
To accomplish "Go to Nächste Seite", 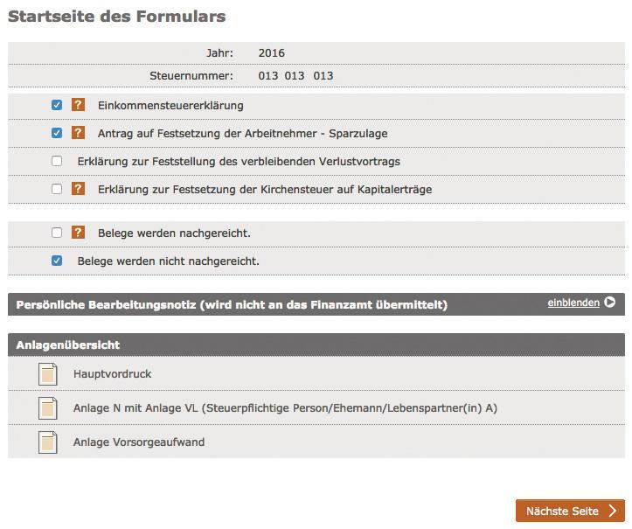I will 570,511.
